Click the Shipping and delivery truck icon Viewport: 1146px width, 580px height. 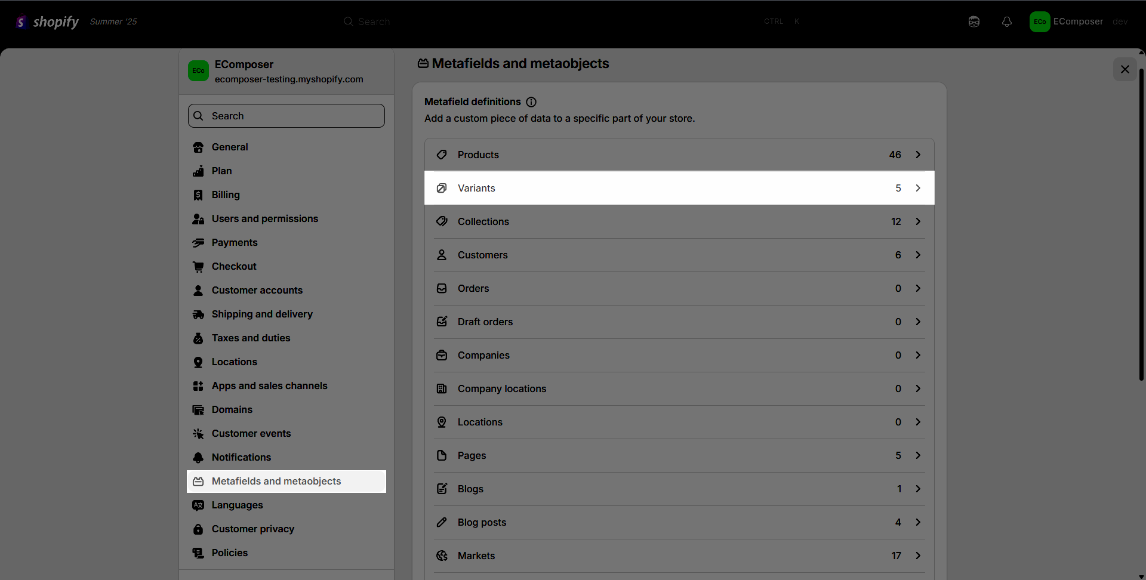198,314
